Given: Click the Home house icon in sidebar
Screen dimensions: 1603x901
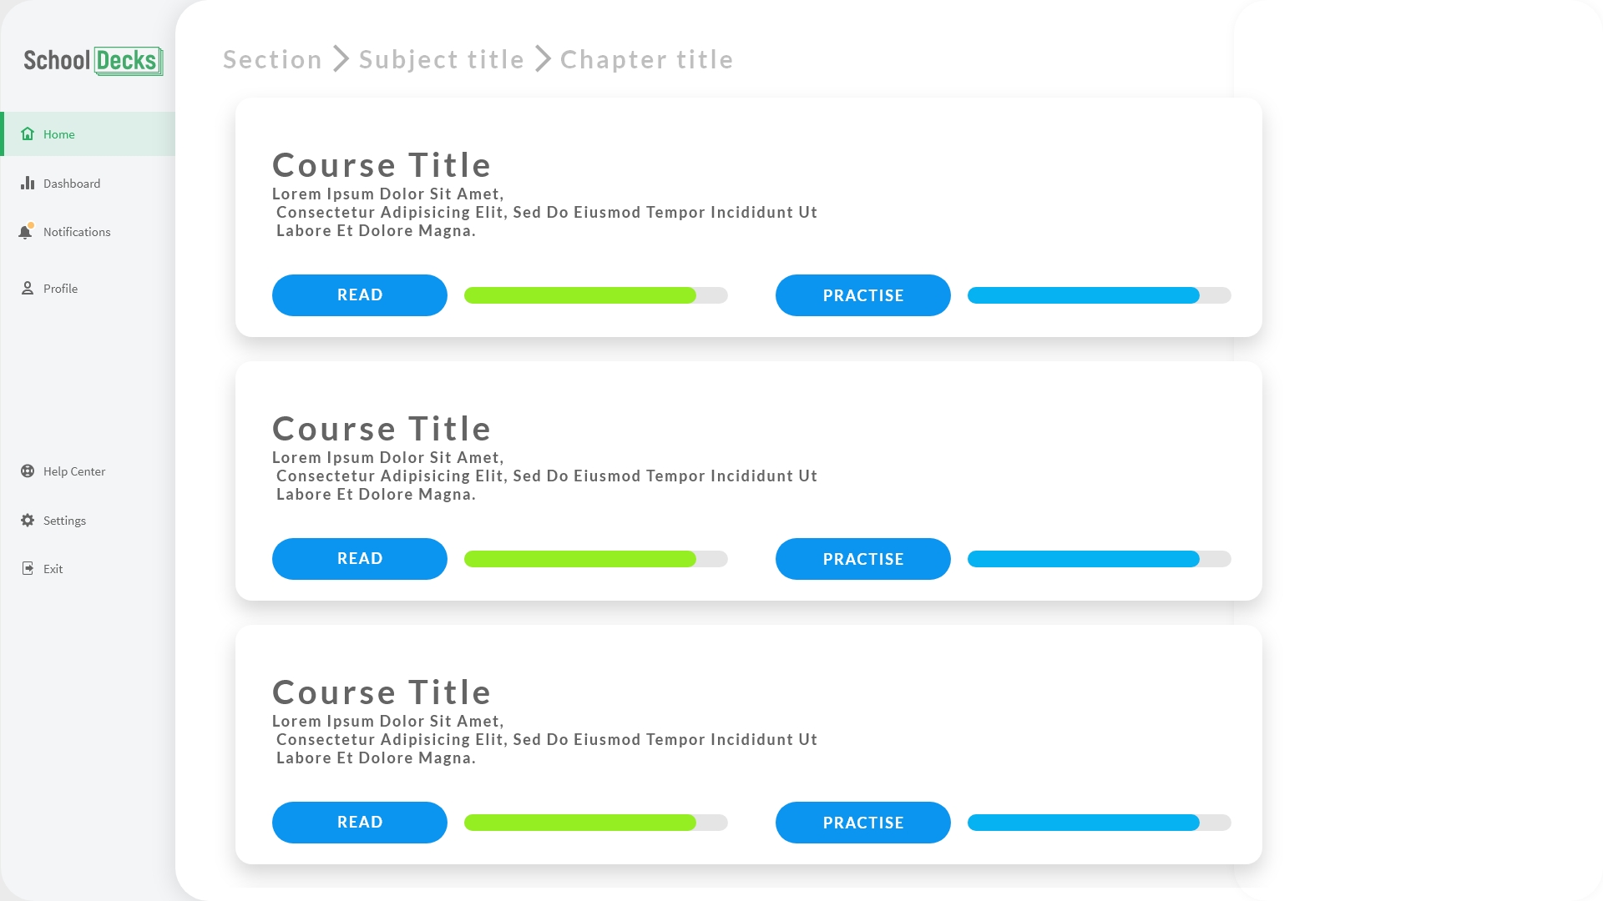Looking at the screenshot, I should pyautogui.click(x=28, y=134).
